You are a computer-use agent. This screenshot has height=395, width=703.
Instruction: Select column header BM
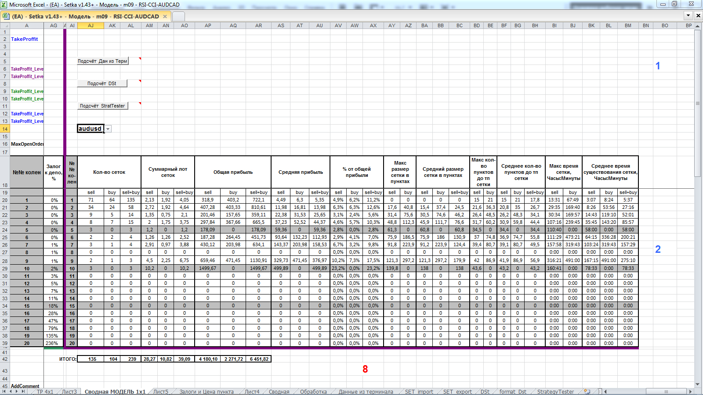click(x=628, y=25)
